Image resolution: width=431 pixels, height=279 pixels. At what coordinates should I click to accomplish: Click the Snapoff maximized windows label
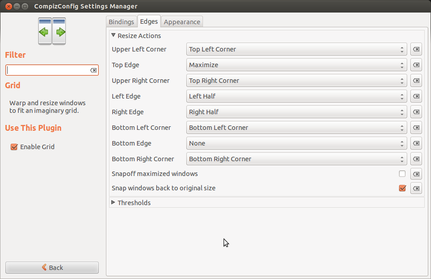coord(155,174)
